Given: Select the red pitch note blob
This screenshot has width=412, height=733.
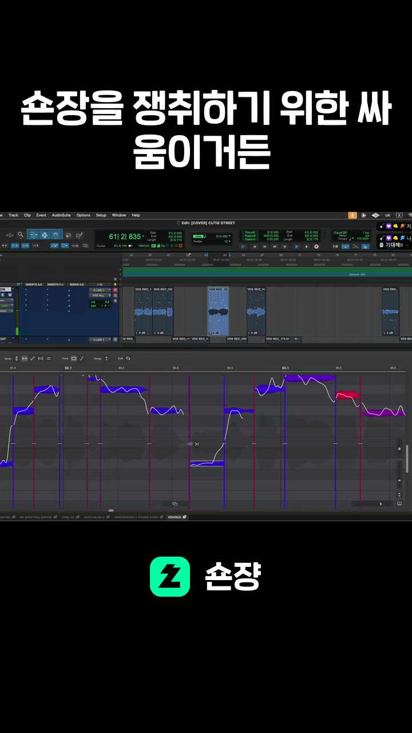Looking at the screenshot, I should [347, 395].
